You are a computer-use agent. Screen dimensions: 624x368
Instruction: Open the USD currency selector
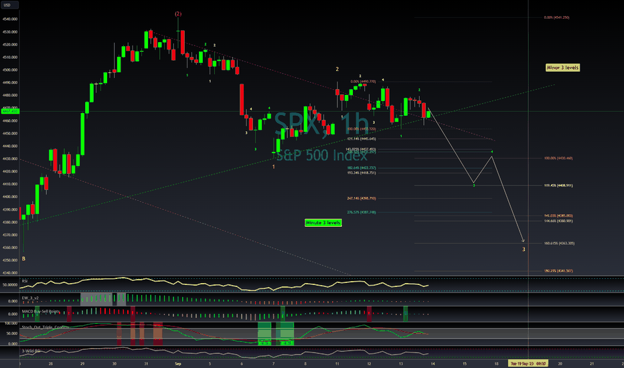click(x=9, y=5)
